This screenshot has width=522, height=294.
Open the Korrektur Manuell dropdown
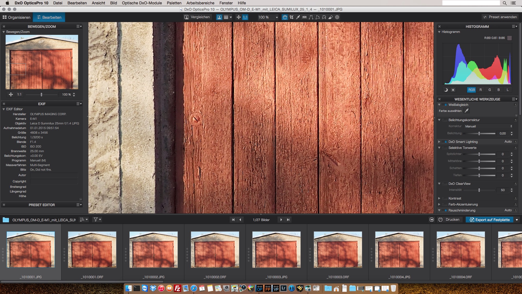(x=489, y=126)
